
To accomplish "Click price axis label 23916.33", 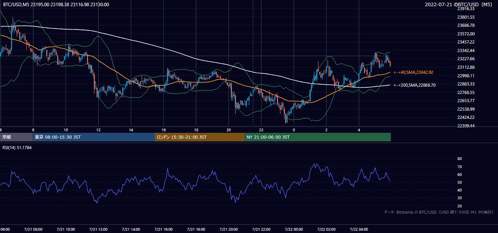I will tap(466, 9).
